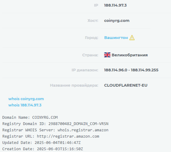
Task: Open the whois coinyrg.com link
Action: (x=26, y=99)
